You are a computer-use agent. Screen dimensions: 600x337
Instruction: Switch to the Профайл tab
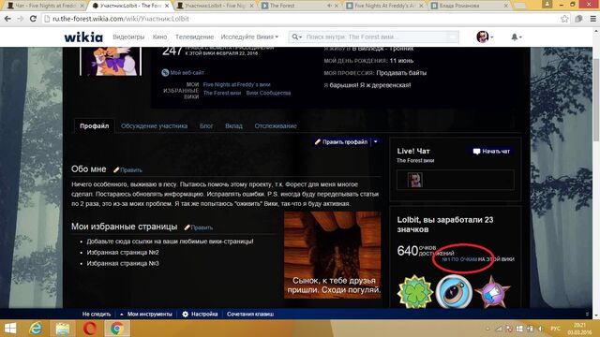click(x=94, y=126)
